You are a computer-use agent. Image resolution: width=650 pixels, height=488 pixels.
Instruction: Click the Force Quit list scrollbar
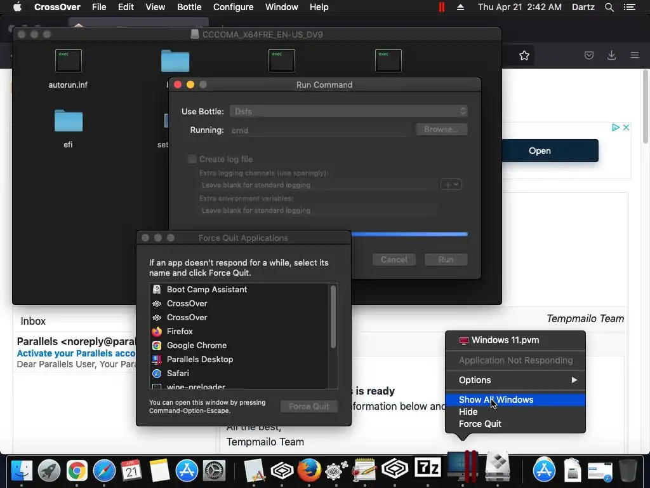(333, 316)
